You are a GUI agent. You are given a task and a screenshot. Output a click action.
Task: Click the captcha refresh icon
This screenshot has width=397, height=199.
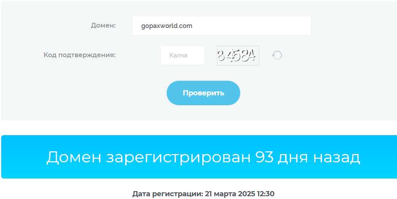coord(277,55)
